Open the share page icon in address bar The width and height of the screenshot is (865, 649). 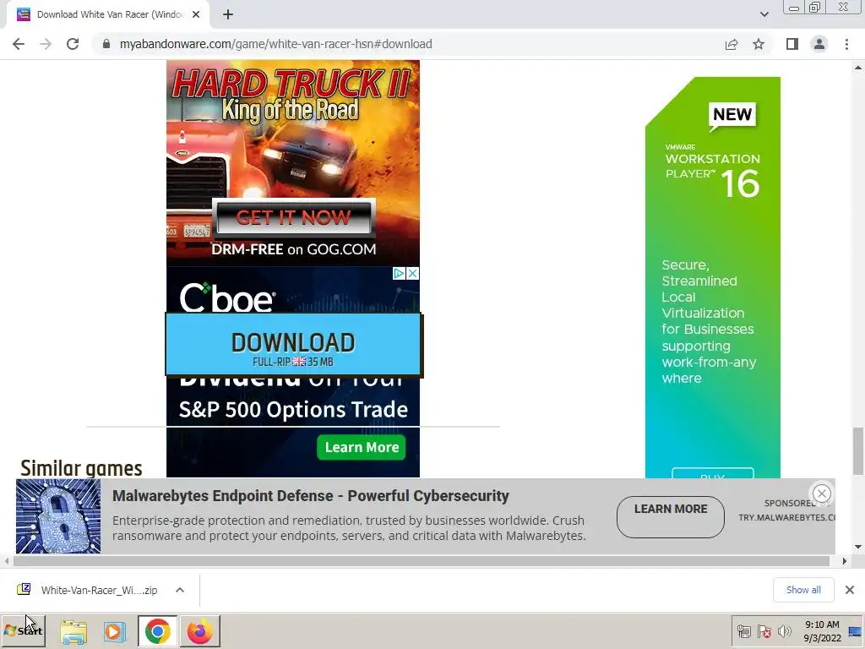[732, 44]
